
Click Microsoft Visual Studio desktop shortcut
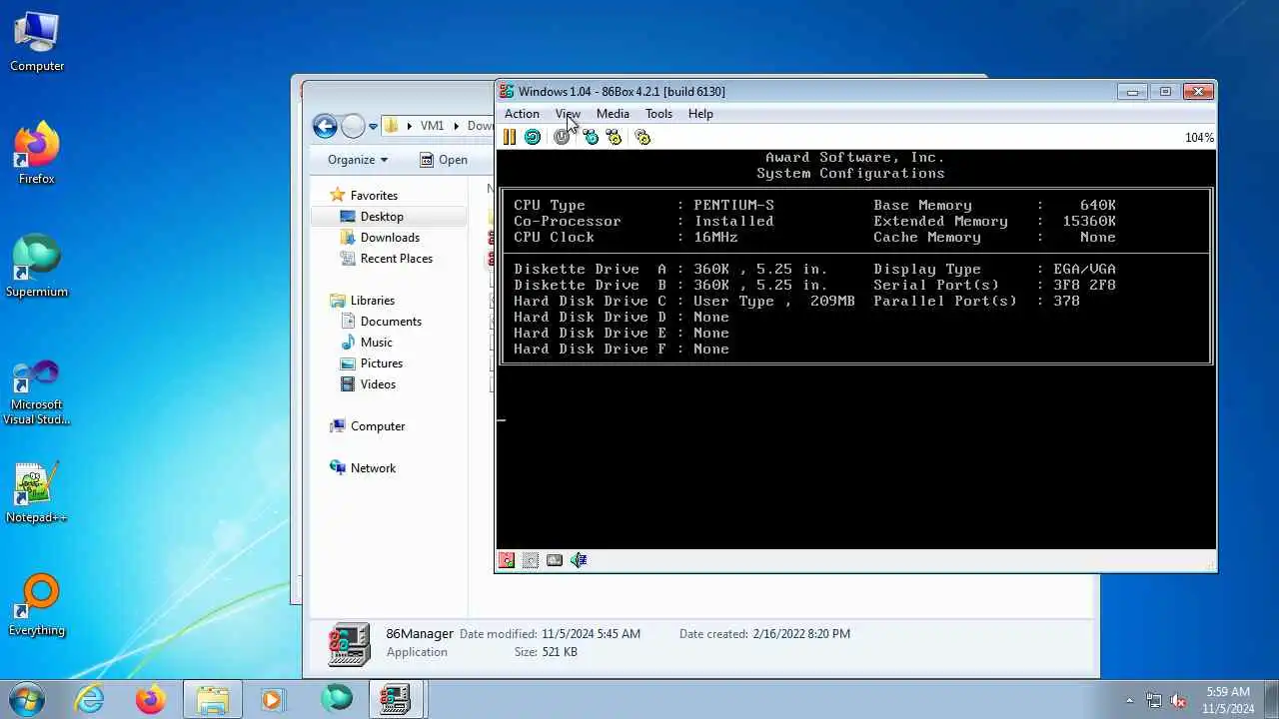click(37, 392)
